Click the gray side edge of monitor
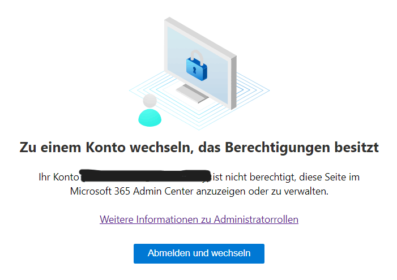The image size is (397, 280). (234, 83)
